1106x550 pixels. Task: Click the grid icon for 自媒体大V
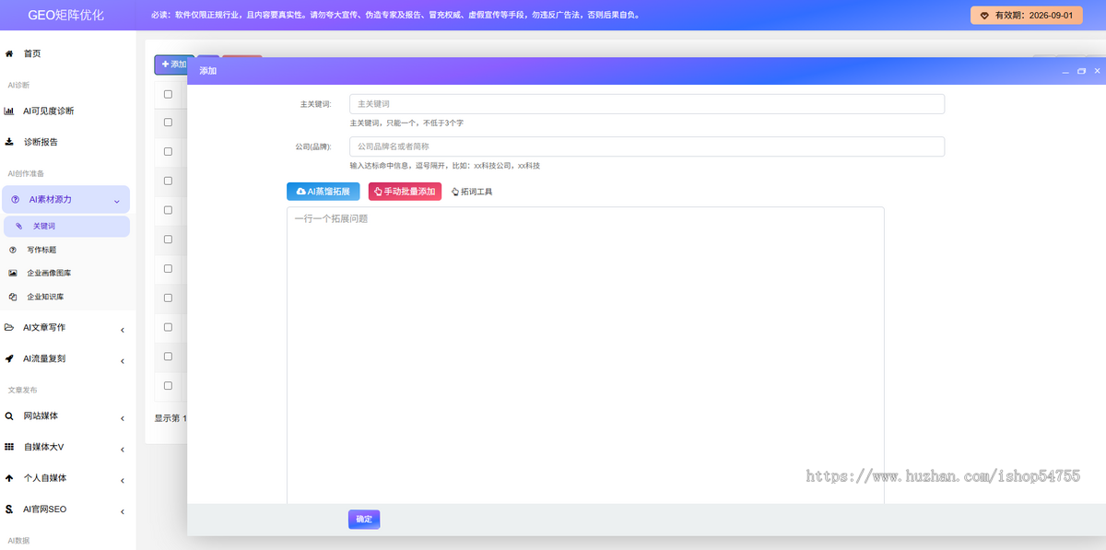9,447
